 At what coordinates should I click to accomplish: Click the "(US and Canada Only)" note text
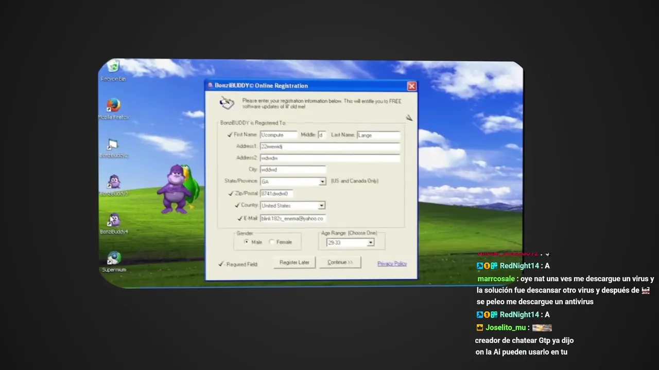tap(354, 181)
